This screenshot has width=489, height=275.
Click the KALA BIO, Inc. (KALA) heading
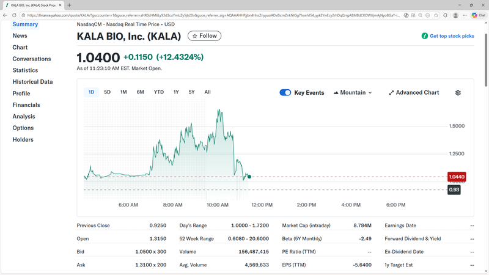click(129, 36)
